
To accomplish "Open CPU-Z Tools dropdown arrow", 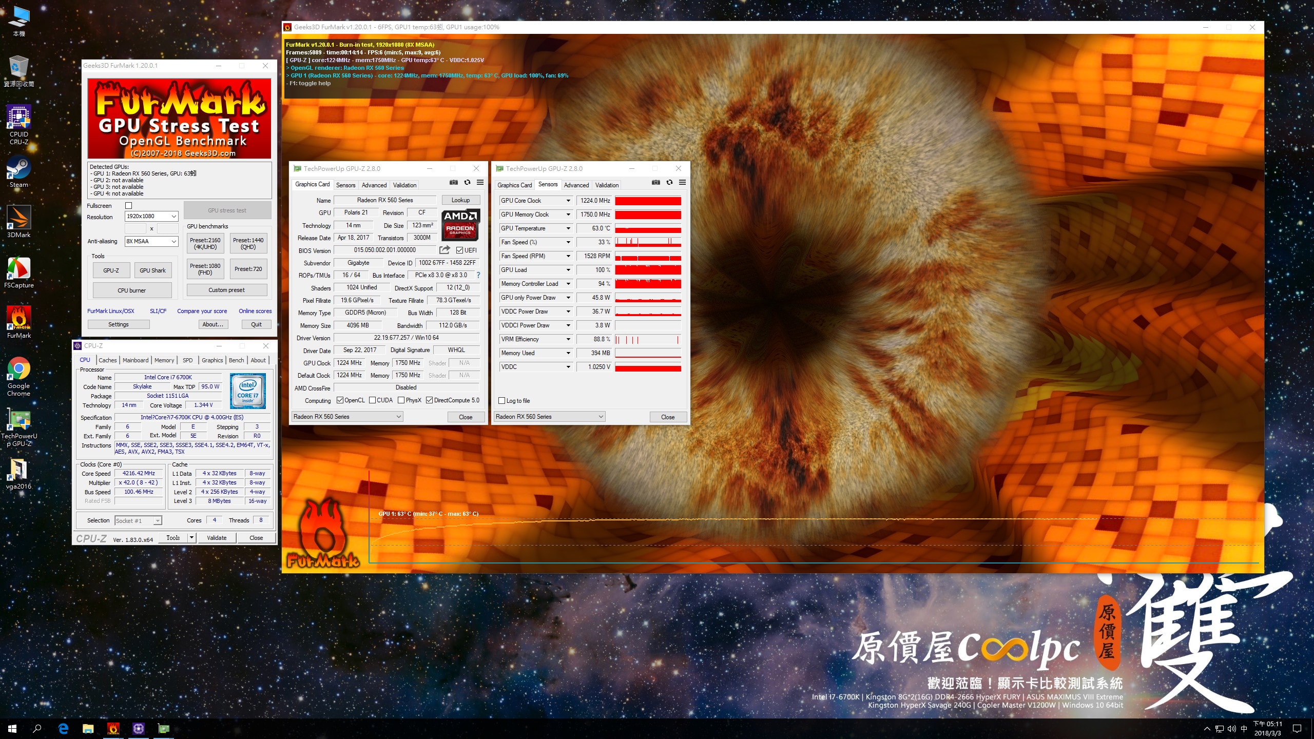I will (191, 538).
